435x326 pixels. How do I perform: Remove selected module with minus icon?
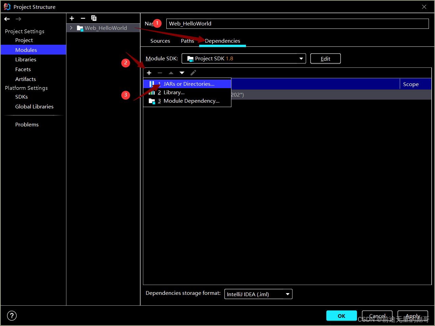[83, 18]
